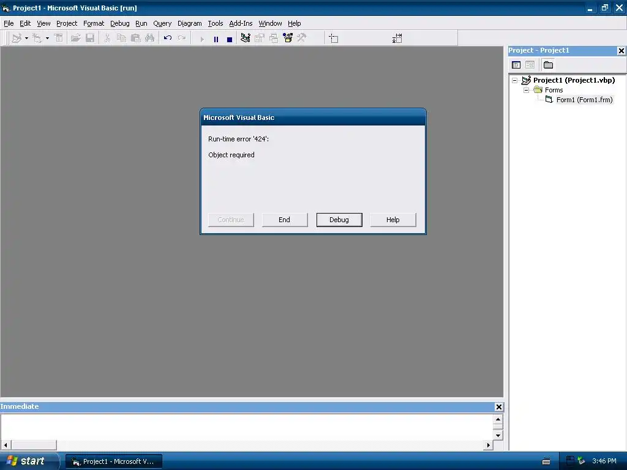Open the View menu
627x470 pixels.
[43, 23]
